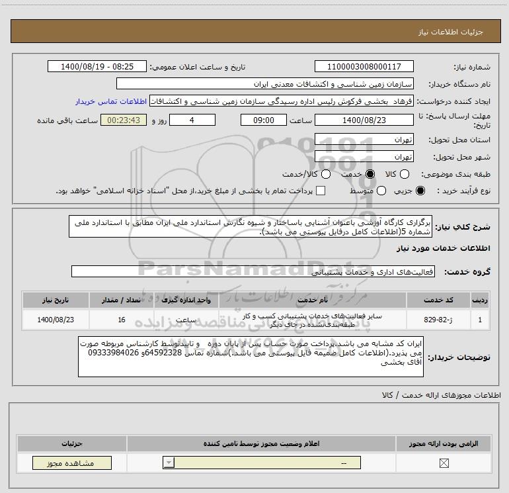Click the days remaining field 4
This screenshot has height=493, width=509.
click(192, 120)
